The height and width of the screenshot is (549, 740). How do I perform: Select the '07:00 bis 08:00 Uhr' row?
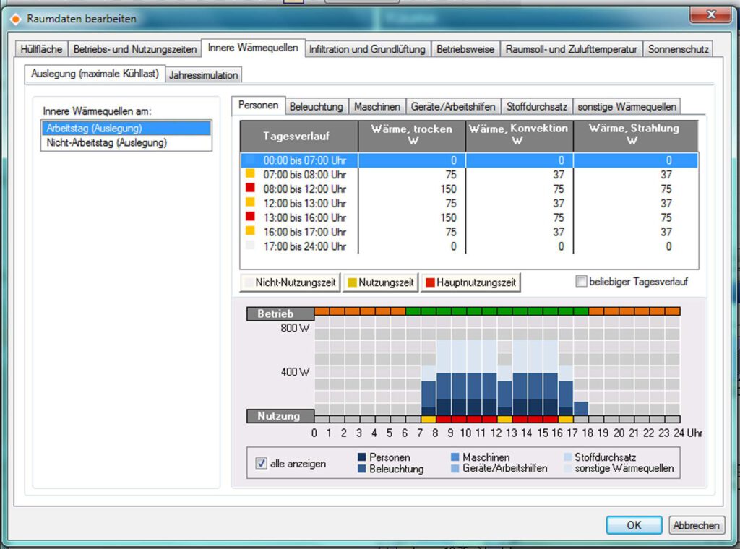[x=469, y=175]
